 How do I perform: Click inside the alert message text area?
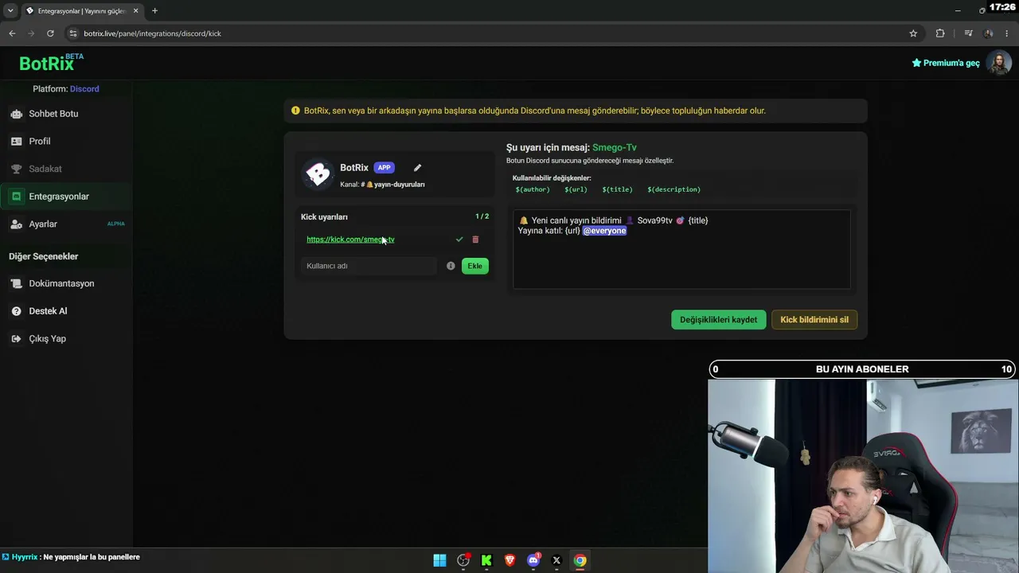tap(681, 249)
